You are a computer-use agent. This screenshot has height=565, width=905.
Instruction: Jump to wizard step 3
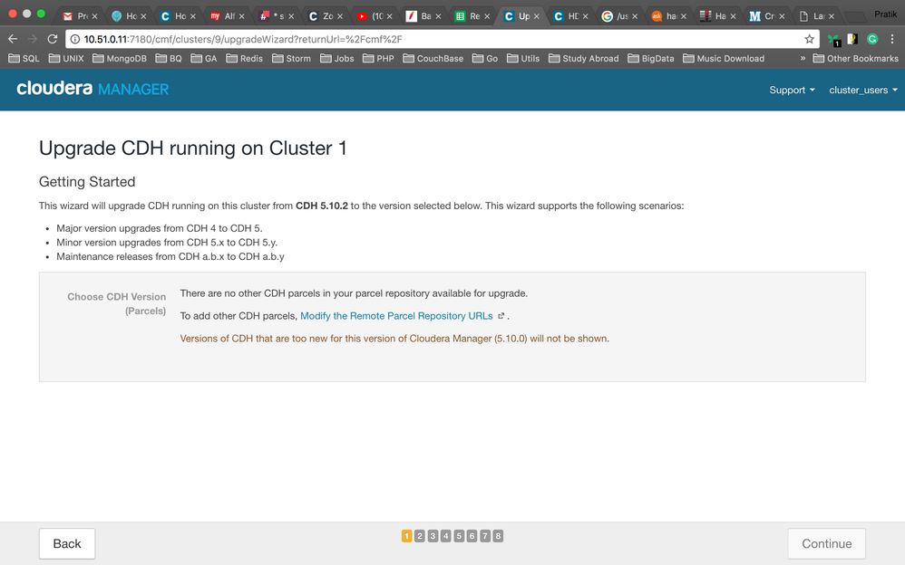(433, 536)
